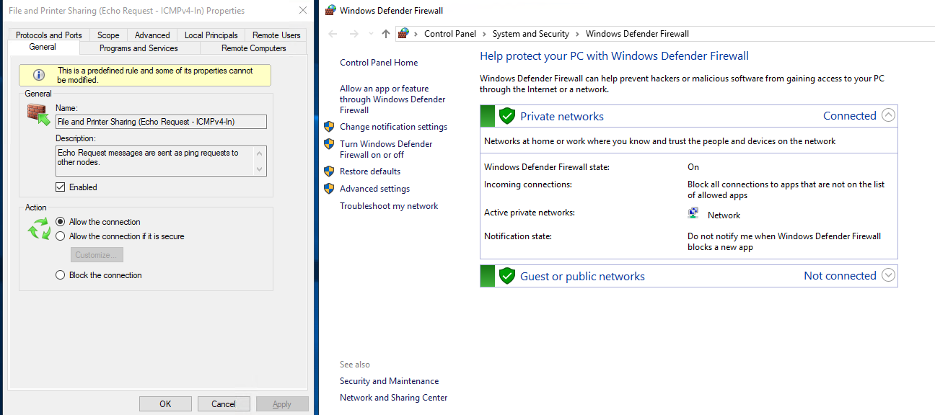Click System and Security breadcrumb
Screen dimensions: 935x415
click(531, 34)
